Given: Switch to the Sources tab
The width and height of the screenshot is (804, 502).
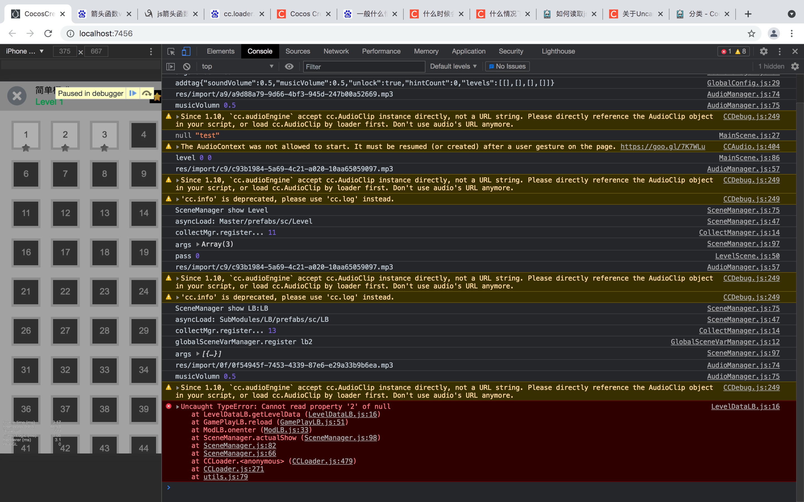Looking at the screenshot, I should (298, 52).
